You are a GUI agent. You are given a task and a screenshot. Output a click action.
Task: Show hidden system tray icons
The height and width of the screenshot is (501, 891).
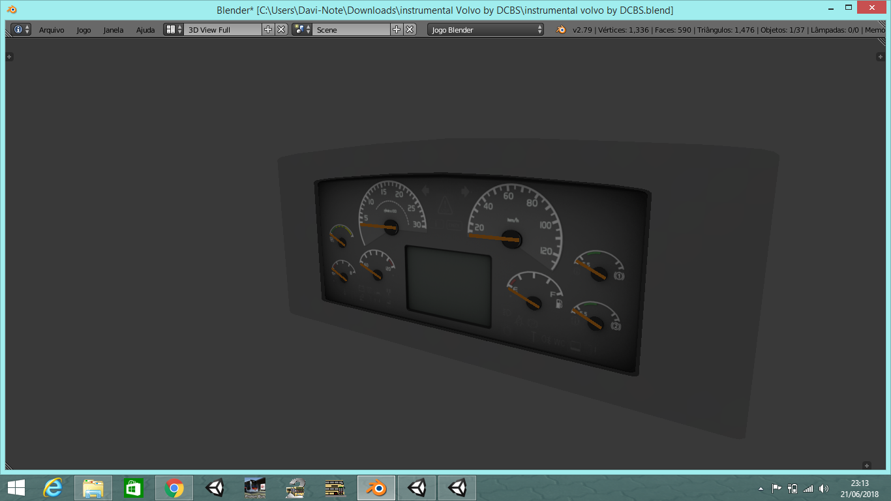(x=761, y=488)
